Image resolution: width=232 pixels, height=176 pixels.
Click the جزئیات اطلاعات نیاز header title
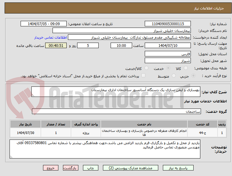[x=209, y=8]
